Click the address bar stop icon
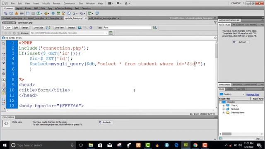This screenshot has width=265, height=149. click(x=14, y=33)
